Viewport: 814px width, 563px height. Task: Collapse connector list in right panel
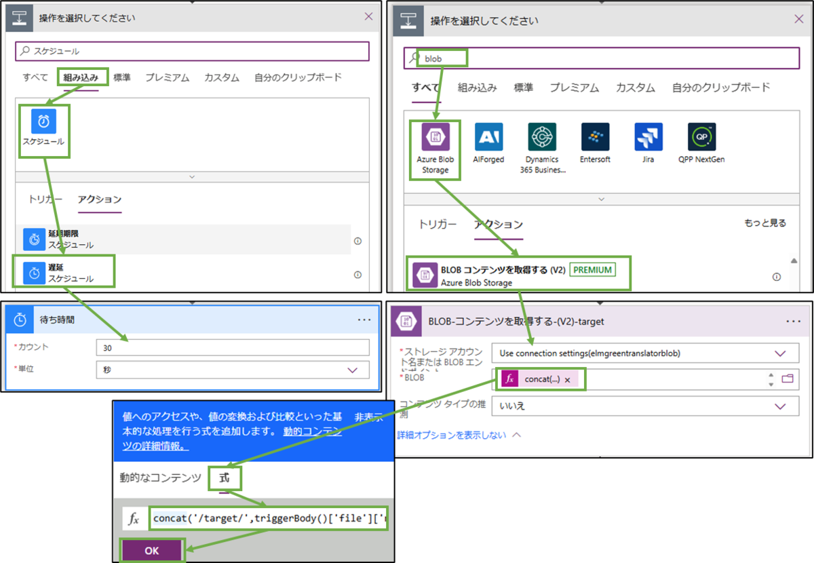coord(602,199)
